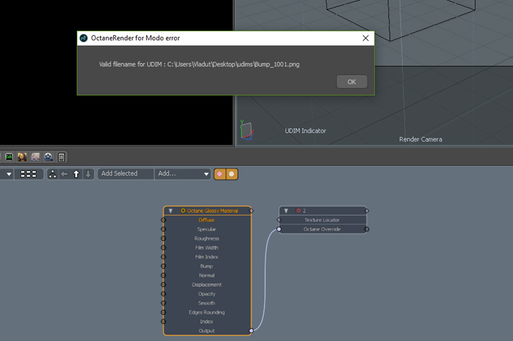Click the red gear icon on node 2

(x=299, y=211)
